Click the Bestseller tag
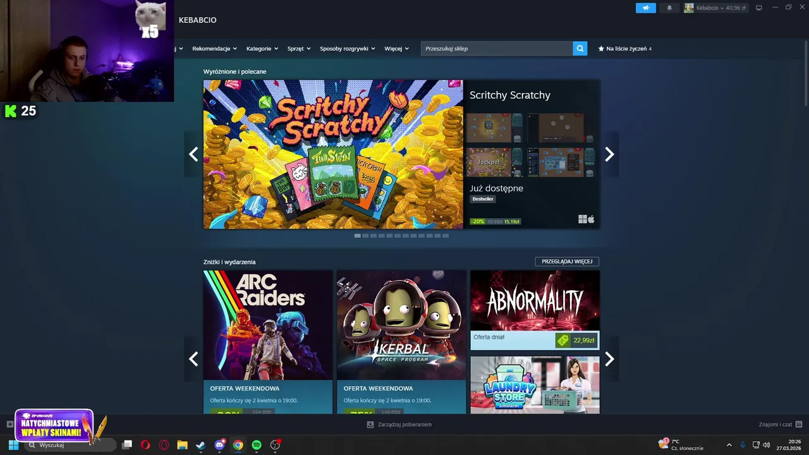 point(483,199)
